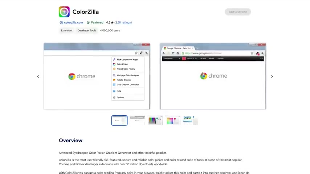Click the ColorZilla title text
This screenshot has height=174, width=310.
point(86,12)
